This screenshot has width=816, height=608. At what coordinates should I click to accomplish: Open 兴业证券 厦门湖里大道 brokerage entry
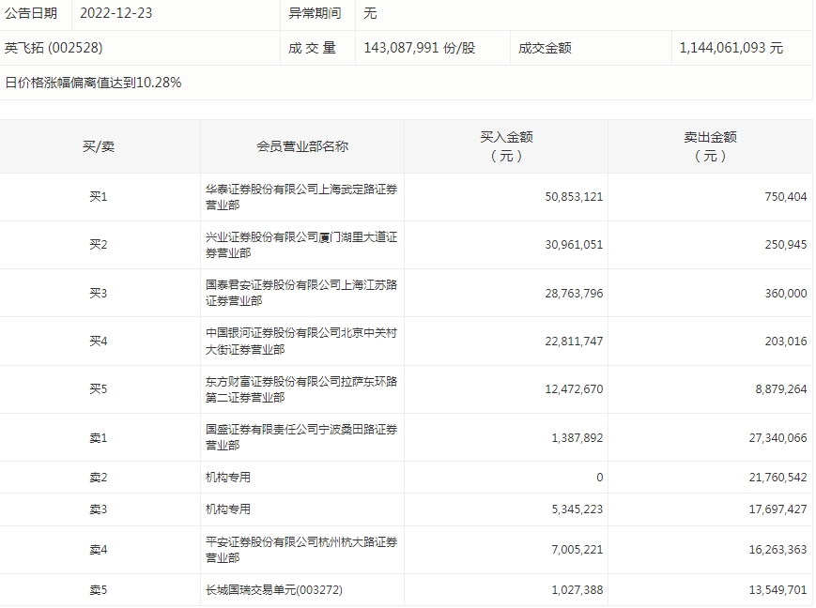click(300, 245)
